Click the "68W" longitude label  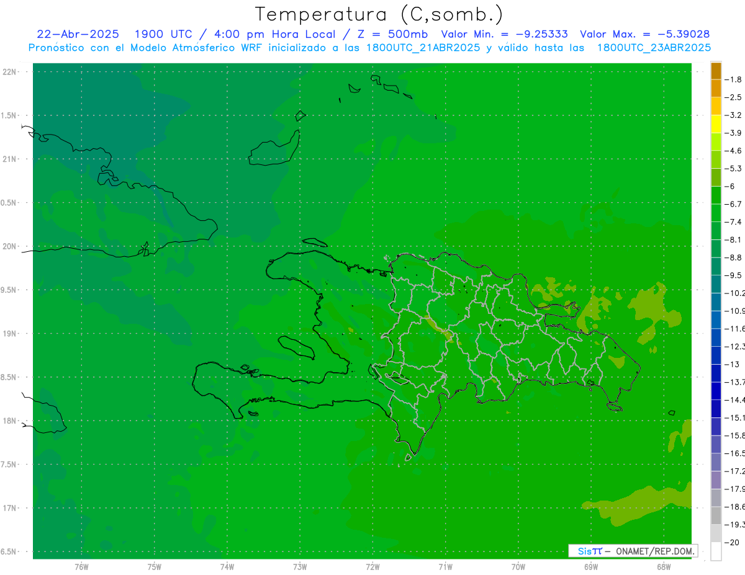point(663,567)
